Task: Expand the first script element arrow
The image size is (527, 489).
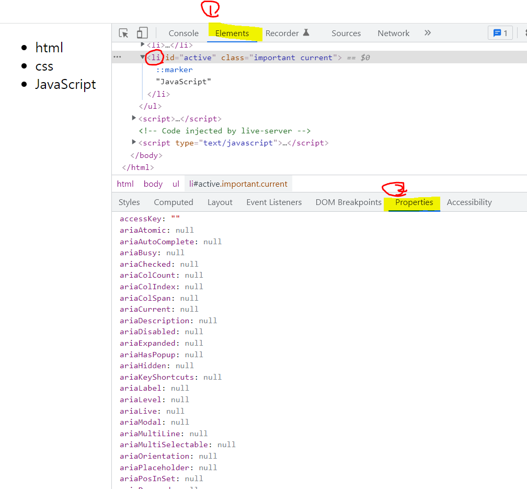Action: click(134, 118)
